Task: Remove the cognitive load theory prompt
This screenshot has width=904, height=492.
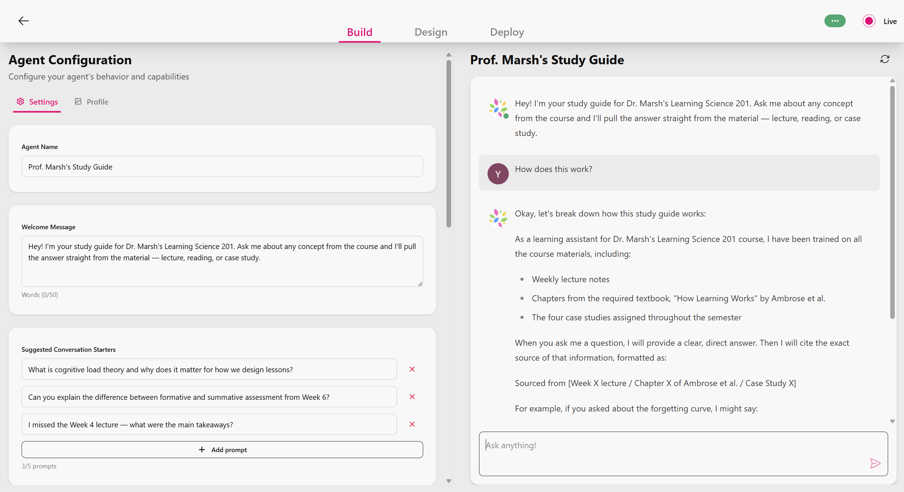Action: pyautogui.click(x=412, y=369)
